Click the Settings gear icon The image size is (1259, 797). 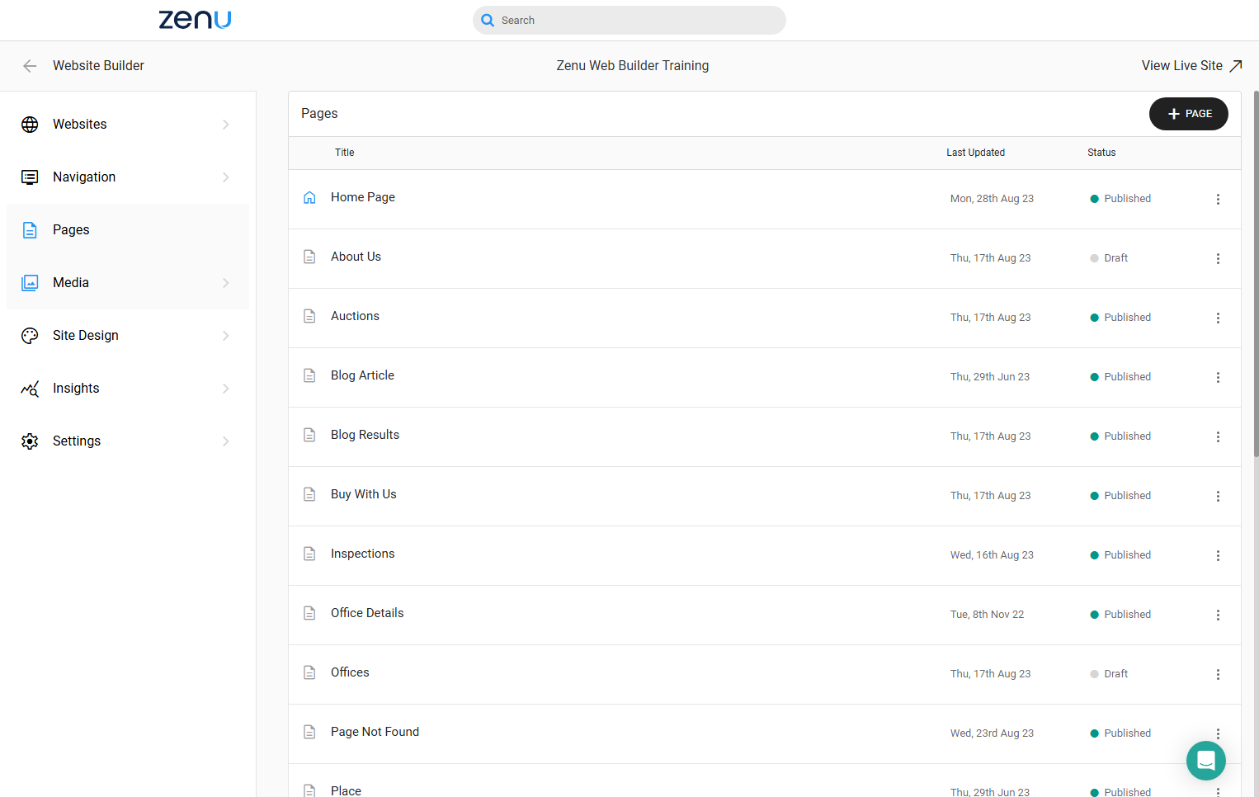30,441
